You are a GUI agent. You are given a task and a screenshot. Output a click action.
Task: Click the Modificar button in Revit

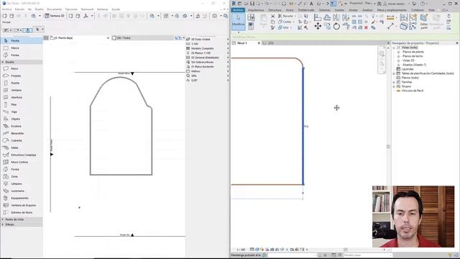pyautogui.click(x=238, y=21)
